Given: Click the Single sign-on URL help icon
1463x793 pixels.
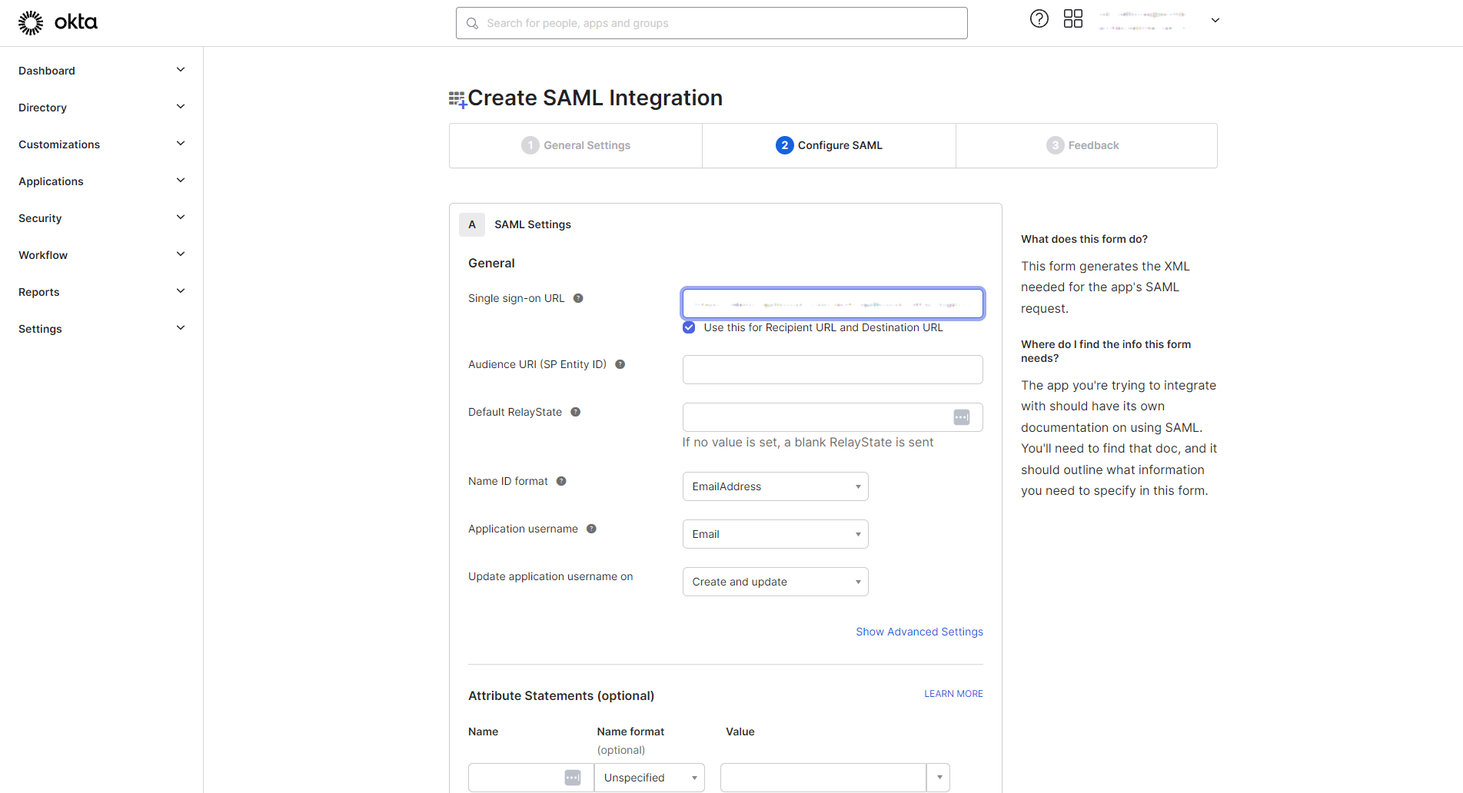Looking at the screenshot, I should click(578, 298).
